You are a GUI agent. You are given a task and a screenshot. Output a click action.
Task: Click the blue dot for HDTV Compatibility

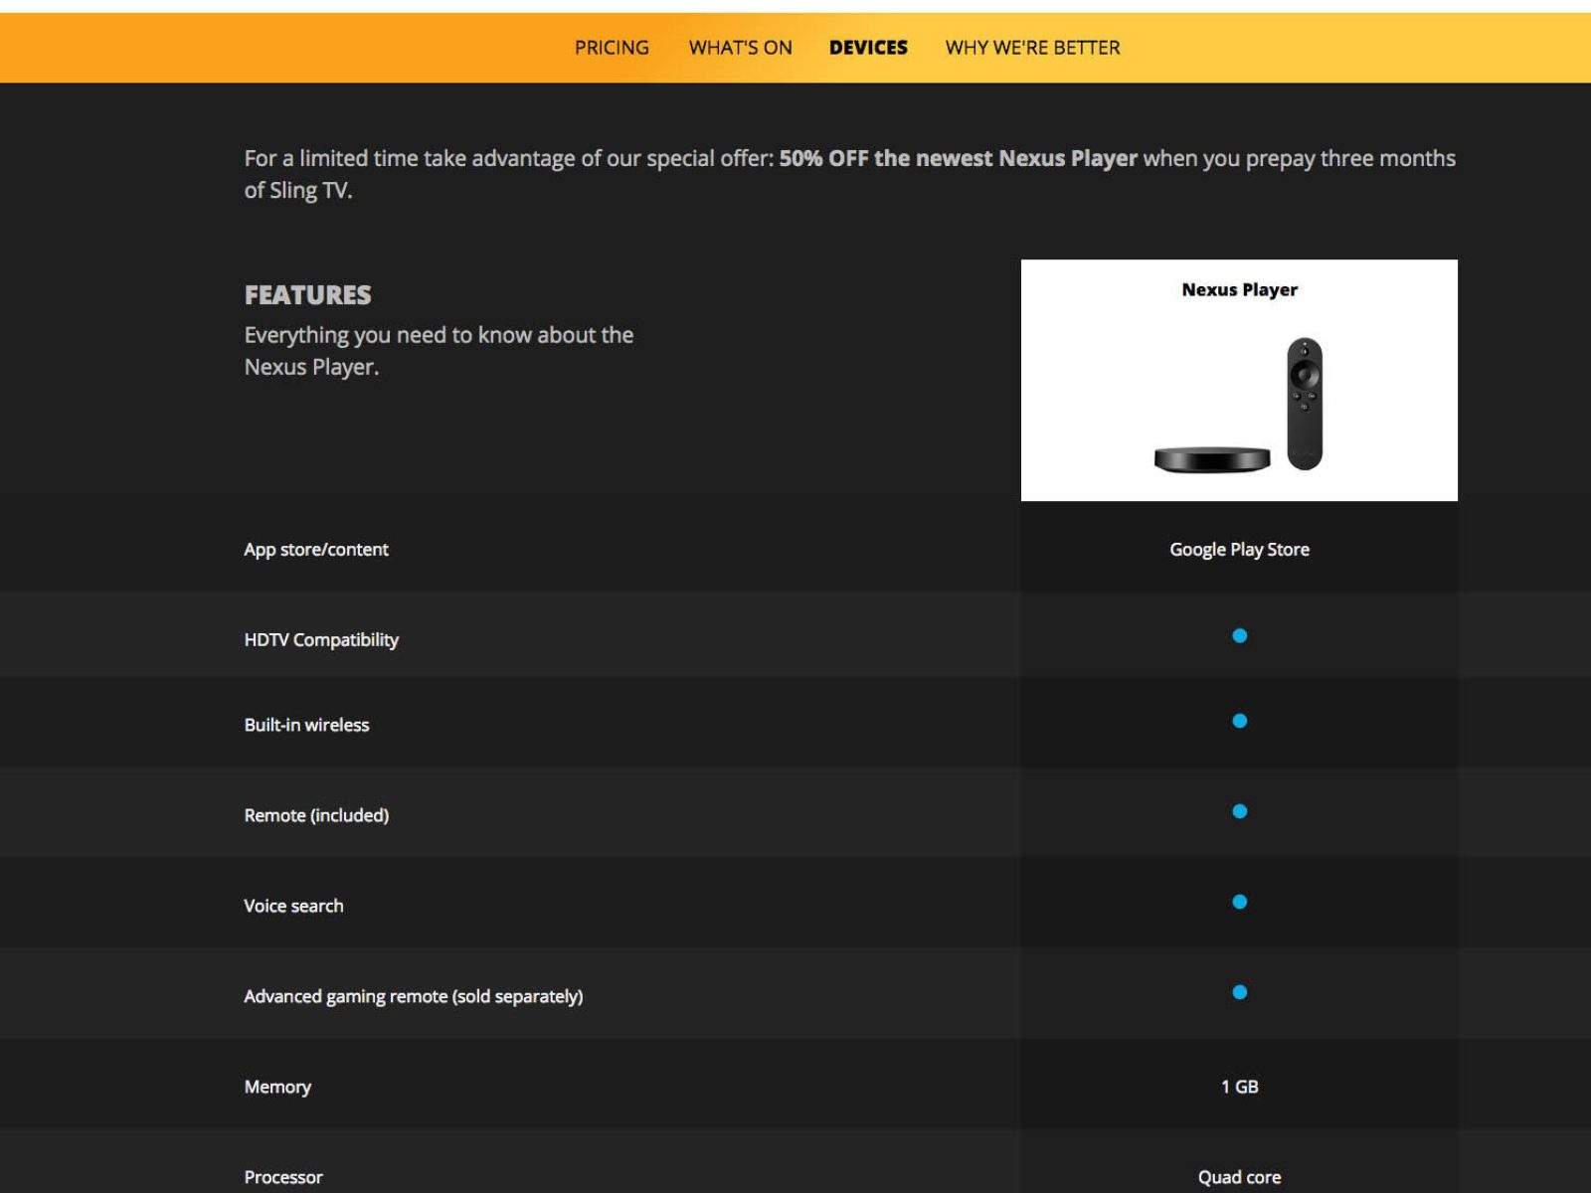(x=1239, y=636)
